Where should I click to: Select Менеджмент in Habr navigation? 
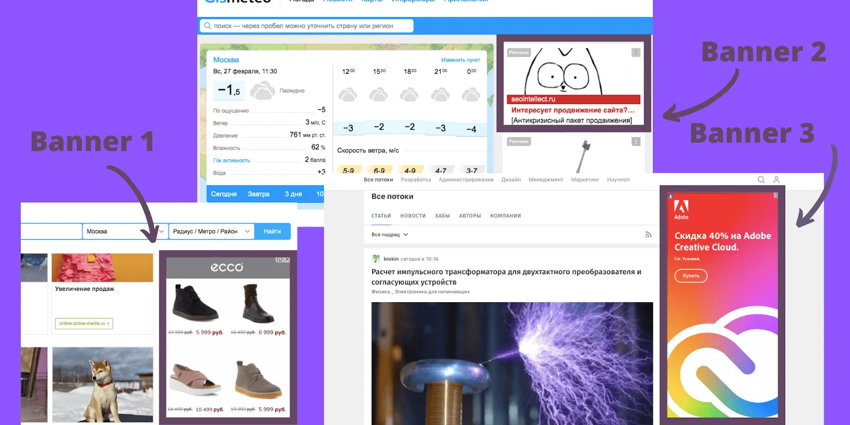pos(546,180)
